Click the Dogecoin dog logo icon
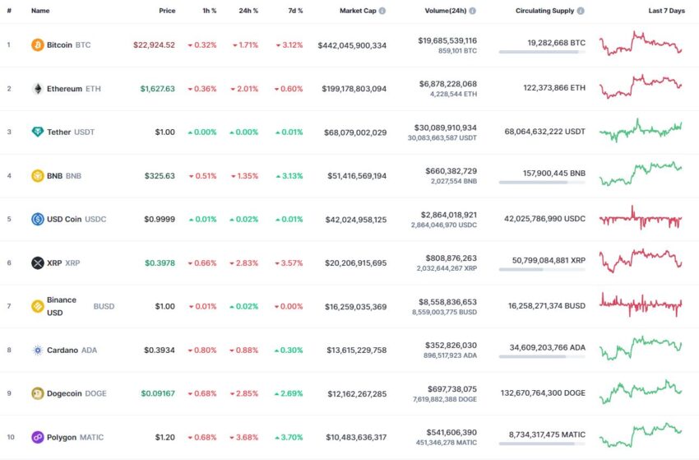The image size is (699, 460). click(x=38, y=393)
